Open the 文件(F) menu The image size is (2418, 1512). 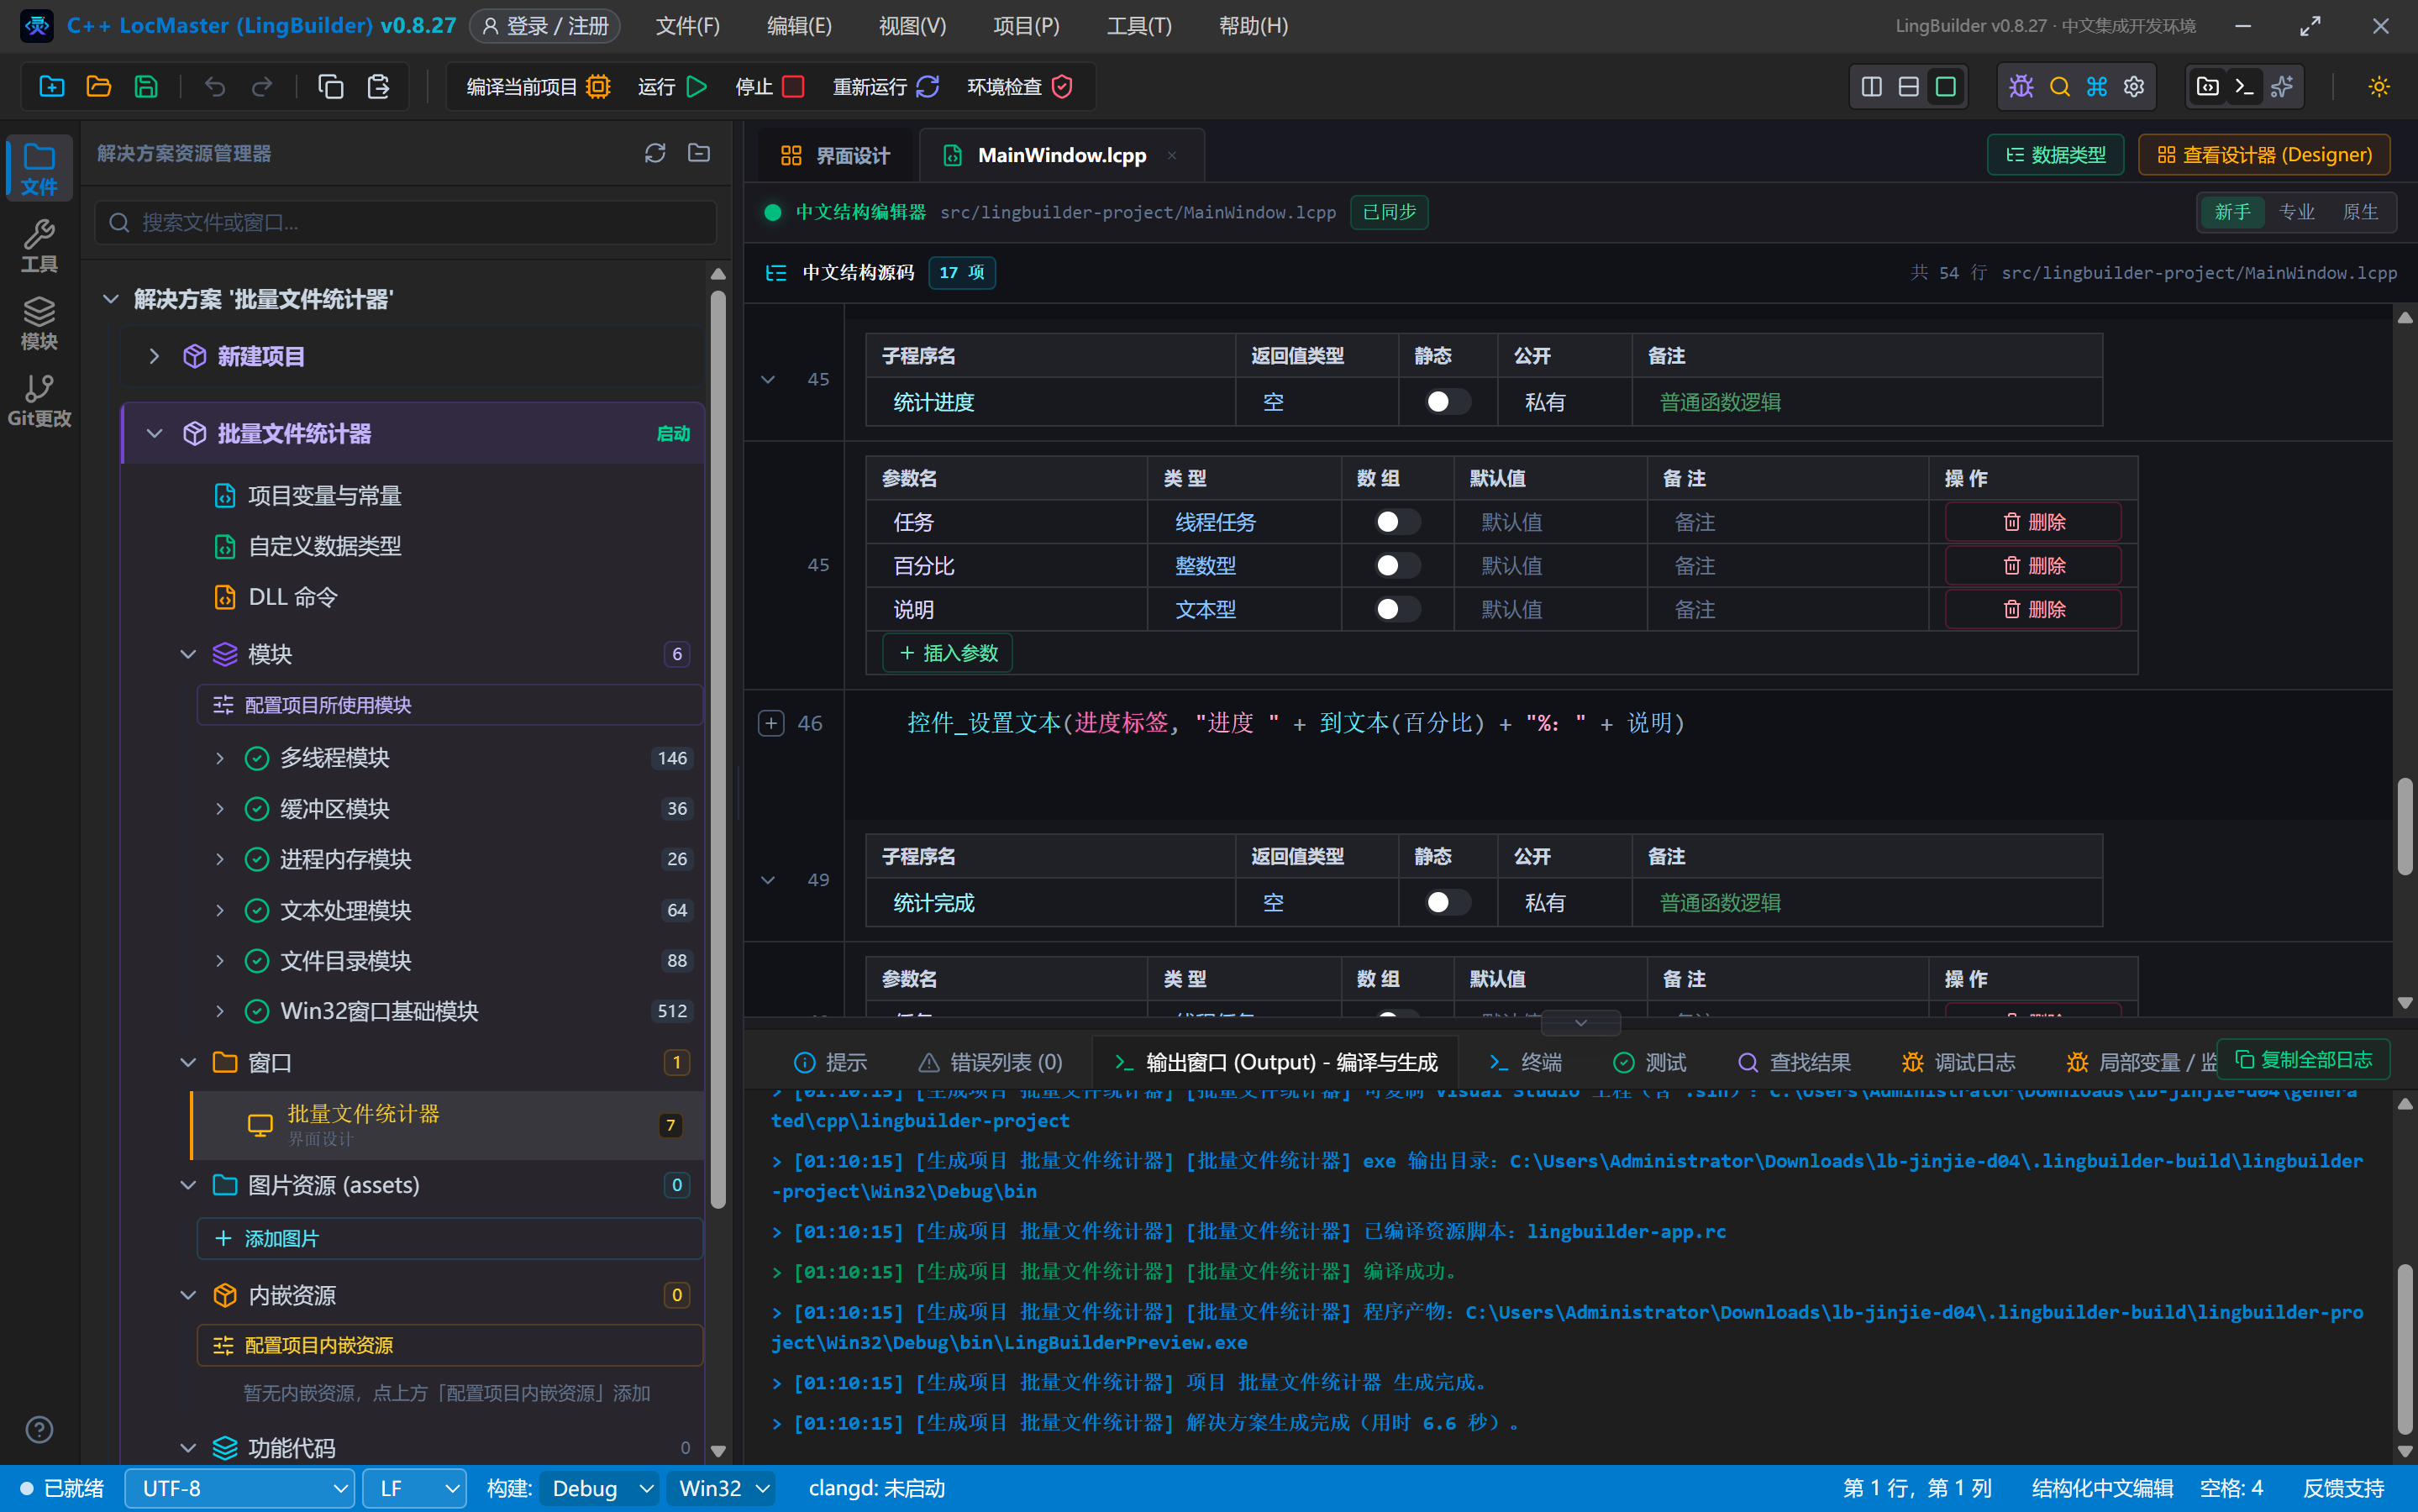tap(688, 26)
